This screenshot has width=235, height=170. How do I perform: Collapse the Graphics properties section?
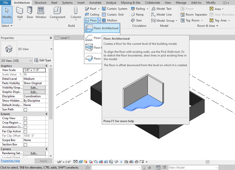(x=46, y=66)
